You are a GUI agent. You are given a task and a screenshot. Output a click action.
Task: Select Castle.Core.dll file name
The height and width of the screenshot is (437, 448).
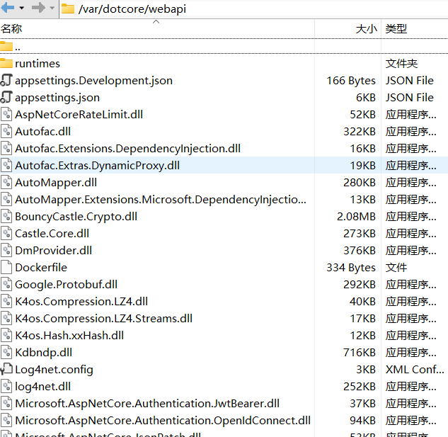point(52,234)
